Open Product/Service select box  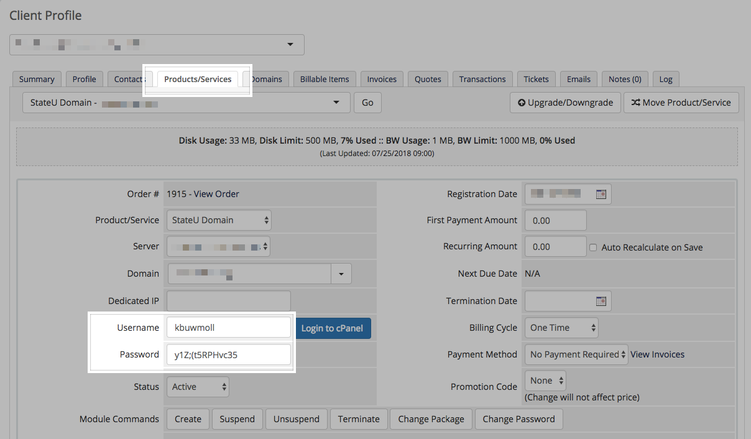tap(219, 220)
